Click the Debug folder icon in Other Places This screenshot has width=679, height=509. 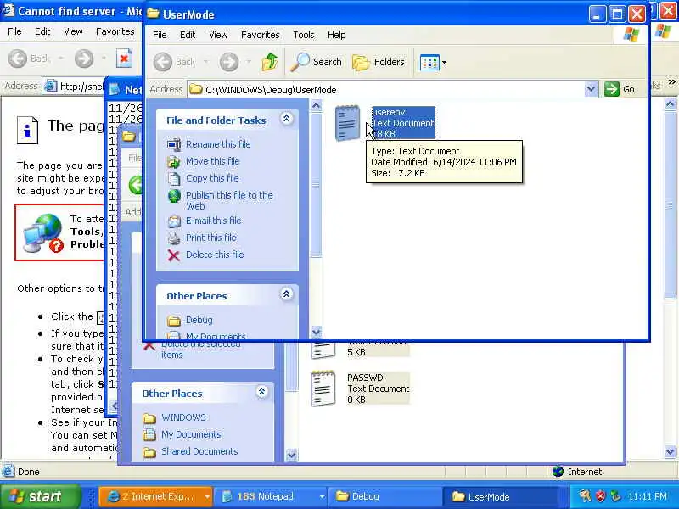(174, 321)
